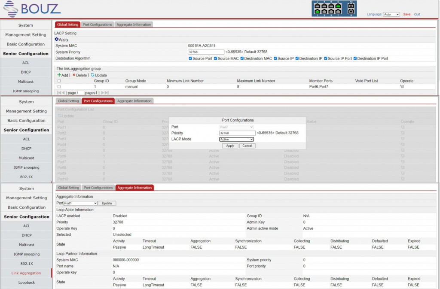Select Loopback in the sidebar menu

click(26, 283)
